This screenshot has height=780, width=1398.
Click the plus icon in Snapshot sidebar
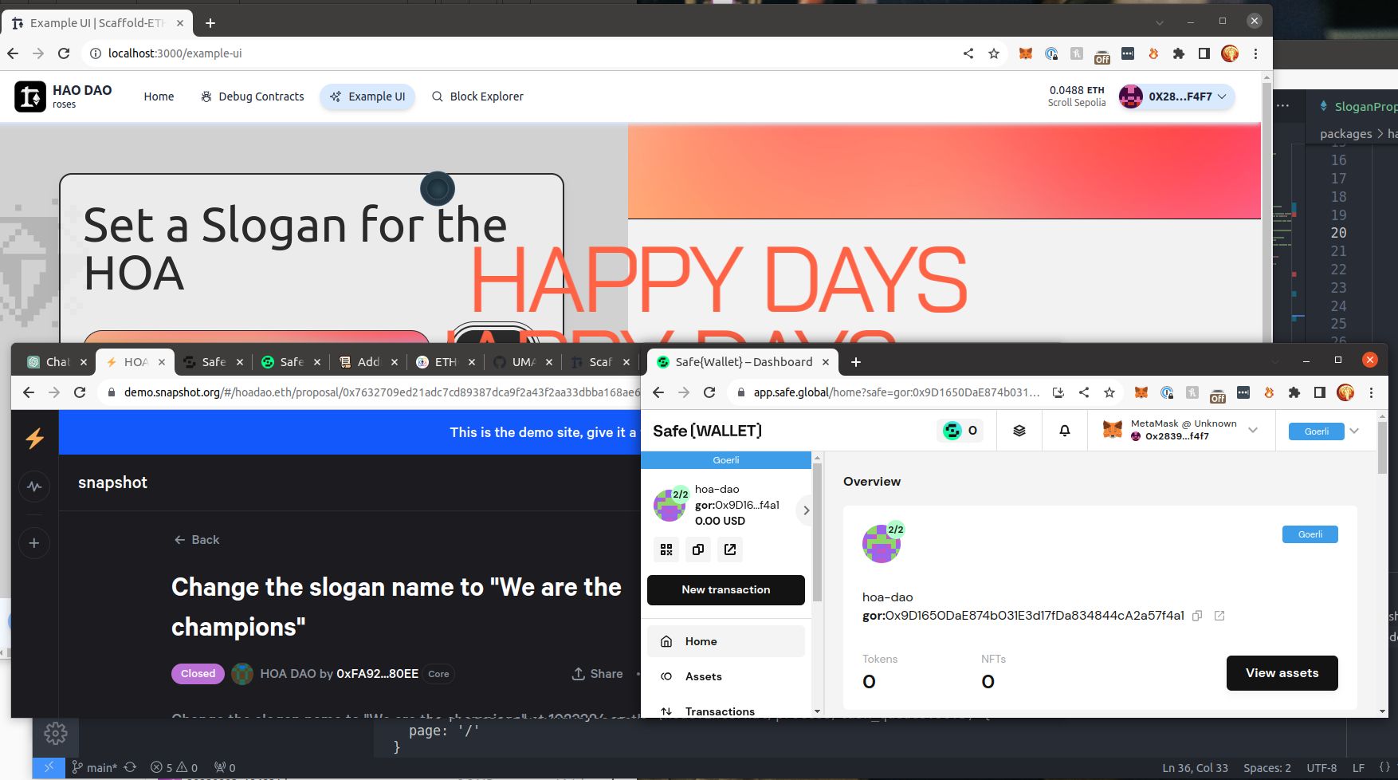tap(34, 543)
